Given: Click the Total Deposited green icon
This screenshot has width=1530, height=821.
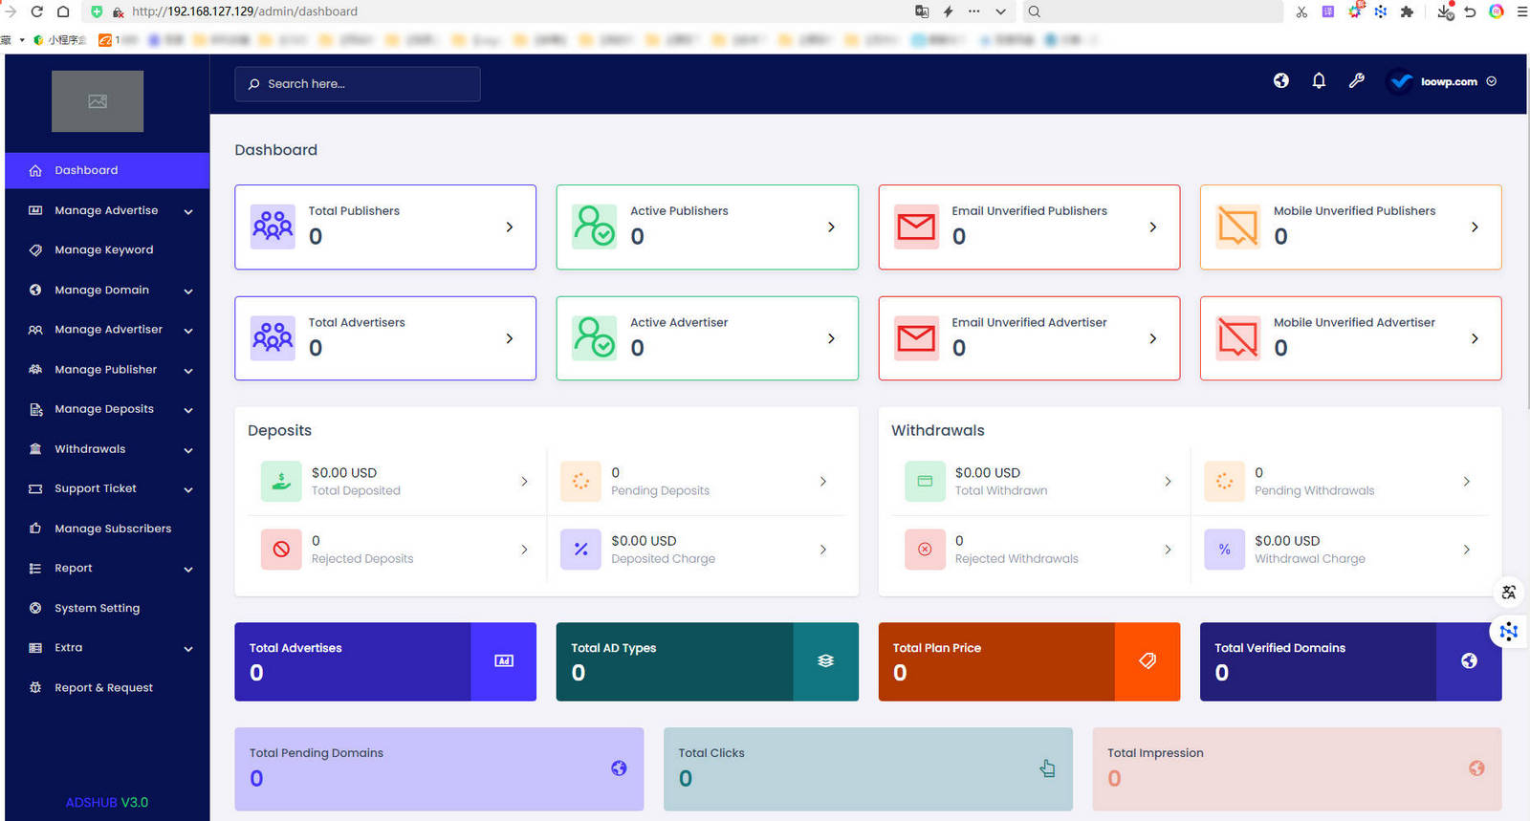Looking at the screenshot, I should point(281,482).
